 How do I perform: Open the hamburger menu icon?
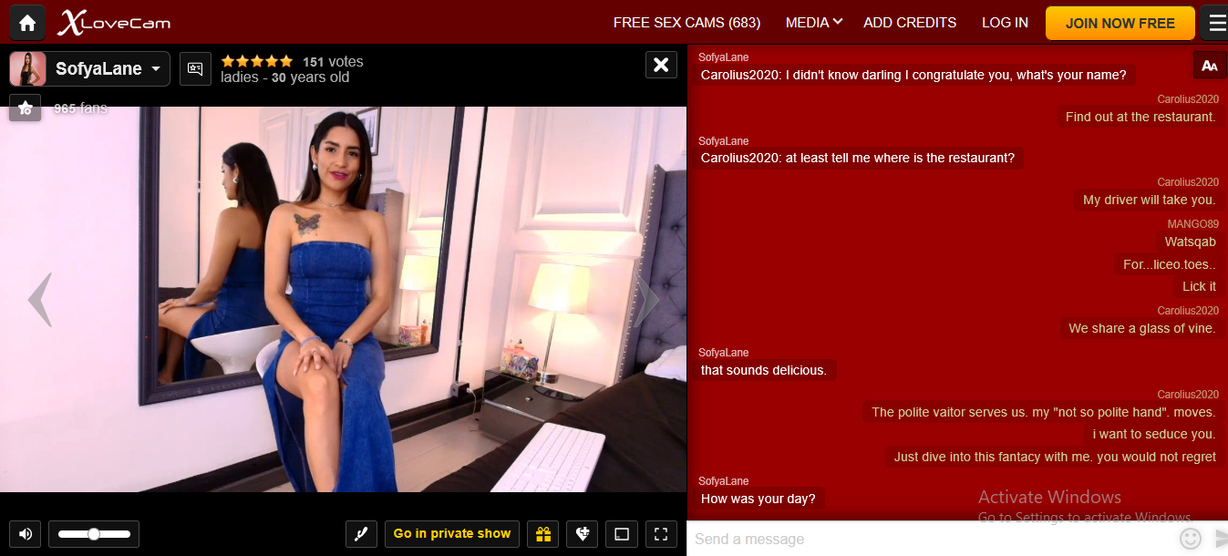coord(1216,23)
